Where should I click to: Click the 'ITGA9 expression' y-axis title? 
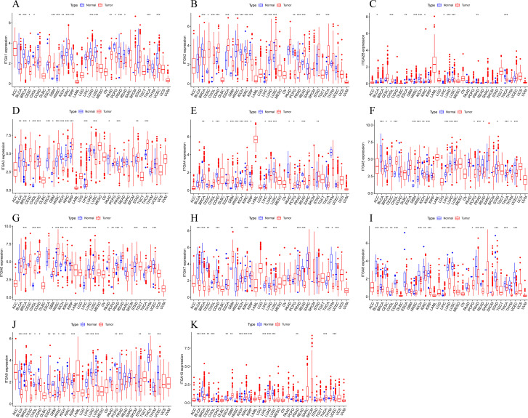(x=6, y=369)
